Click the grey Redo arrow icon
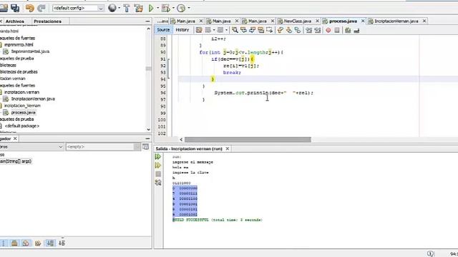458x257 pixels. (x=42, y=8)
